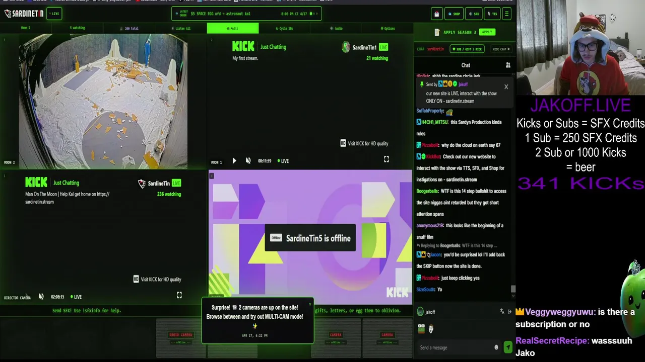Click the chat logout arrow icon
The image size is (645, 362).
coord(509,312)
